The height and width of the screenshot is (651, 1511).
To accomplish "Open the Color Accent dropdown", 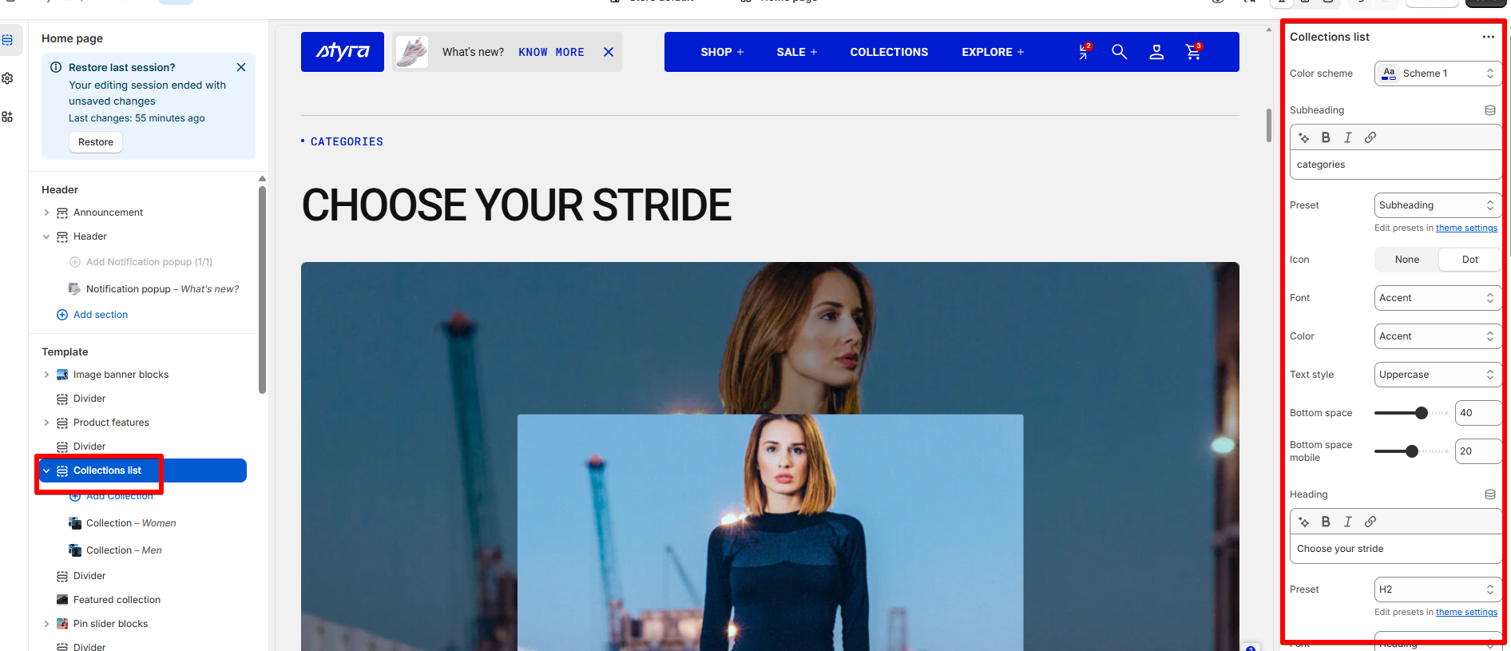I will point(1438,336).
